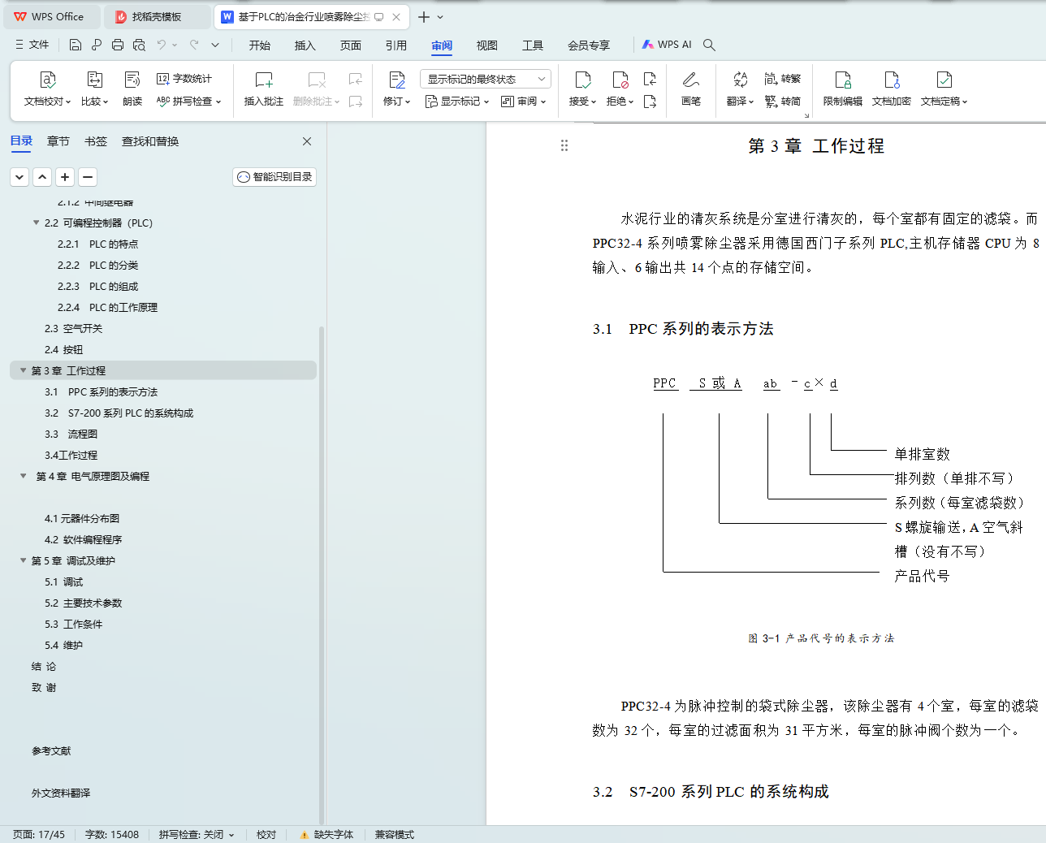This screenshot has width=1046, height=843.
Task: Click the 智能识别目录 button
Action: click(274, 177)
